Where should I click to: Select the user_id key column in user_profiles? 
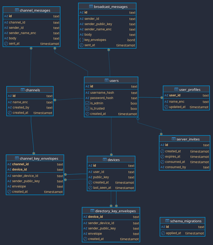point(175,95)
